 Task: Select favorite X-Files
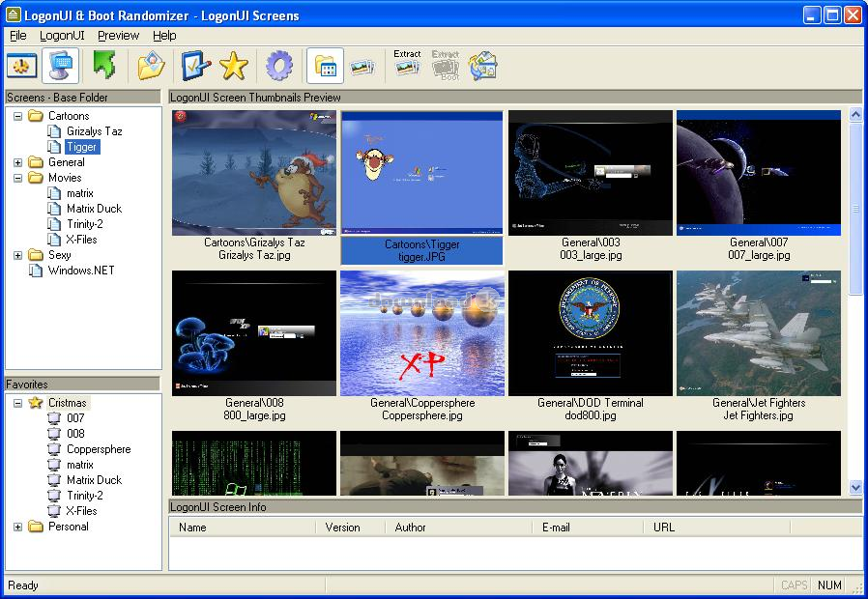point(81,512)
